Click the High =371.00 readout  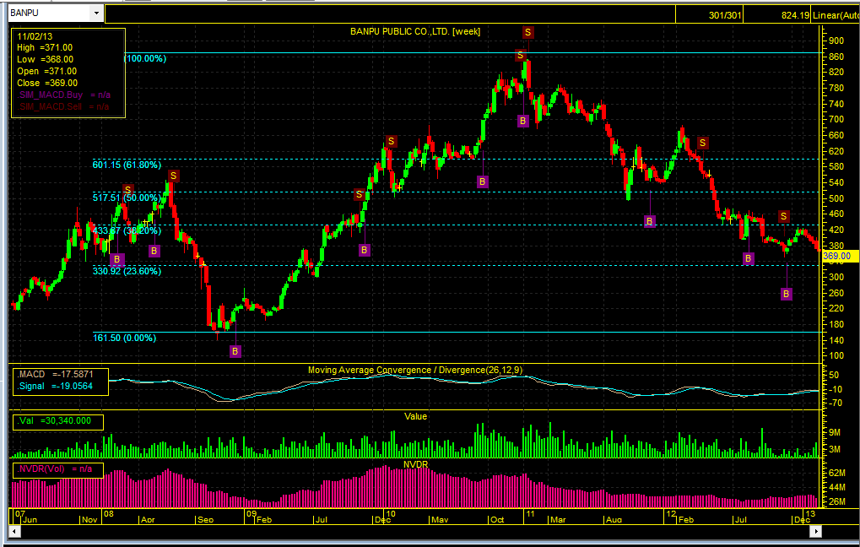click(x=45, y=48)
